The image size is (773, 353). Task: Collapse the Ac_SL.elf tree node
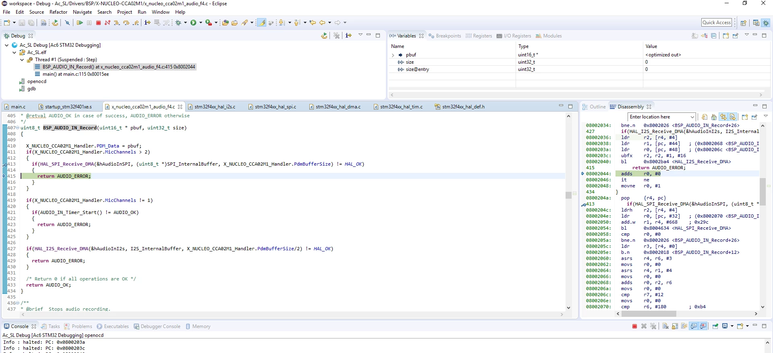(15, 52)
